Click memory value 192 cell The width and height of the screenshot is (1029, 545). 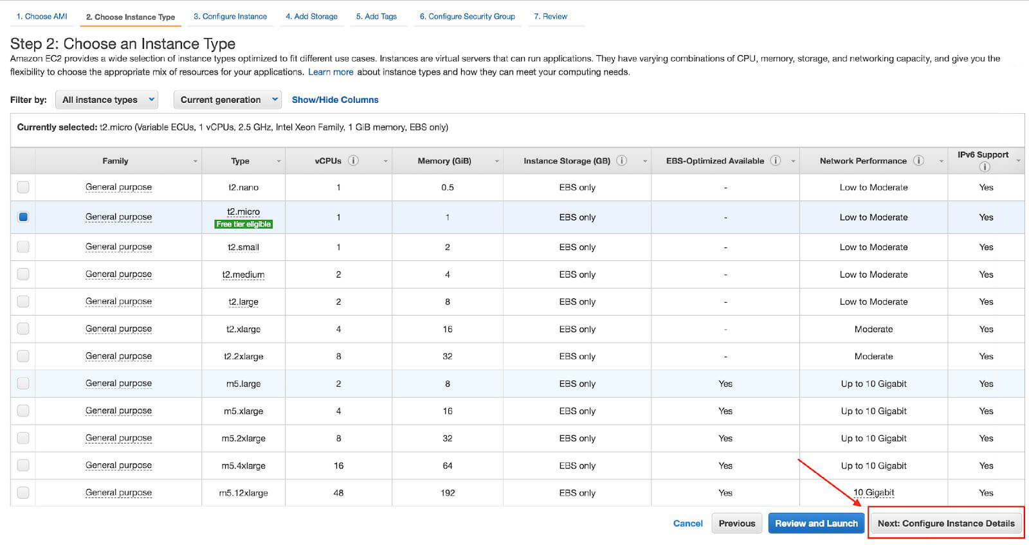pyautogui.click(x=448, y=493)
